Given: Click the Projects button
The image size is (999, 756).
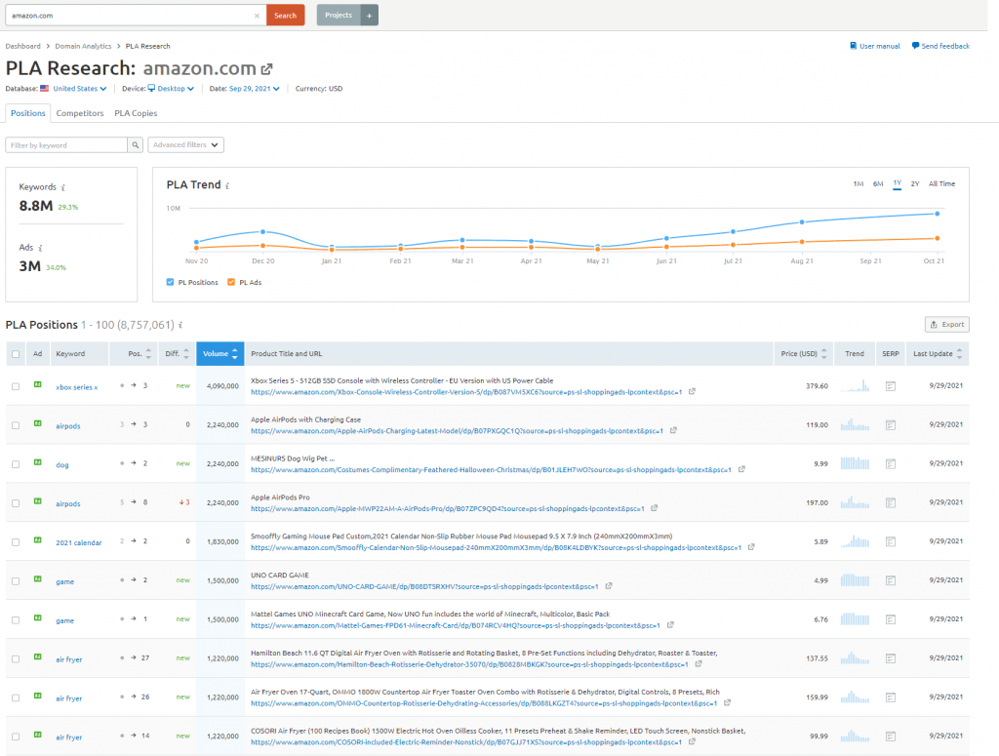Looking at the screenshot, I should pyautogui.click(x=339, y=16).
